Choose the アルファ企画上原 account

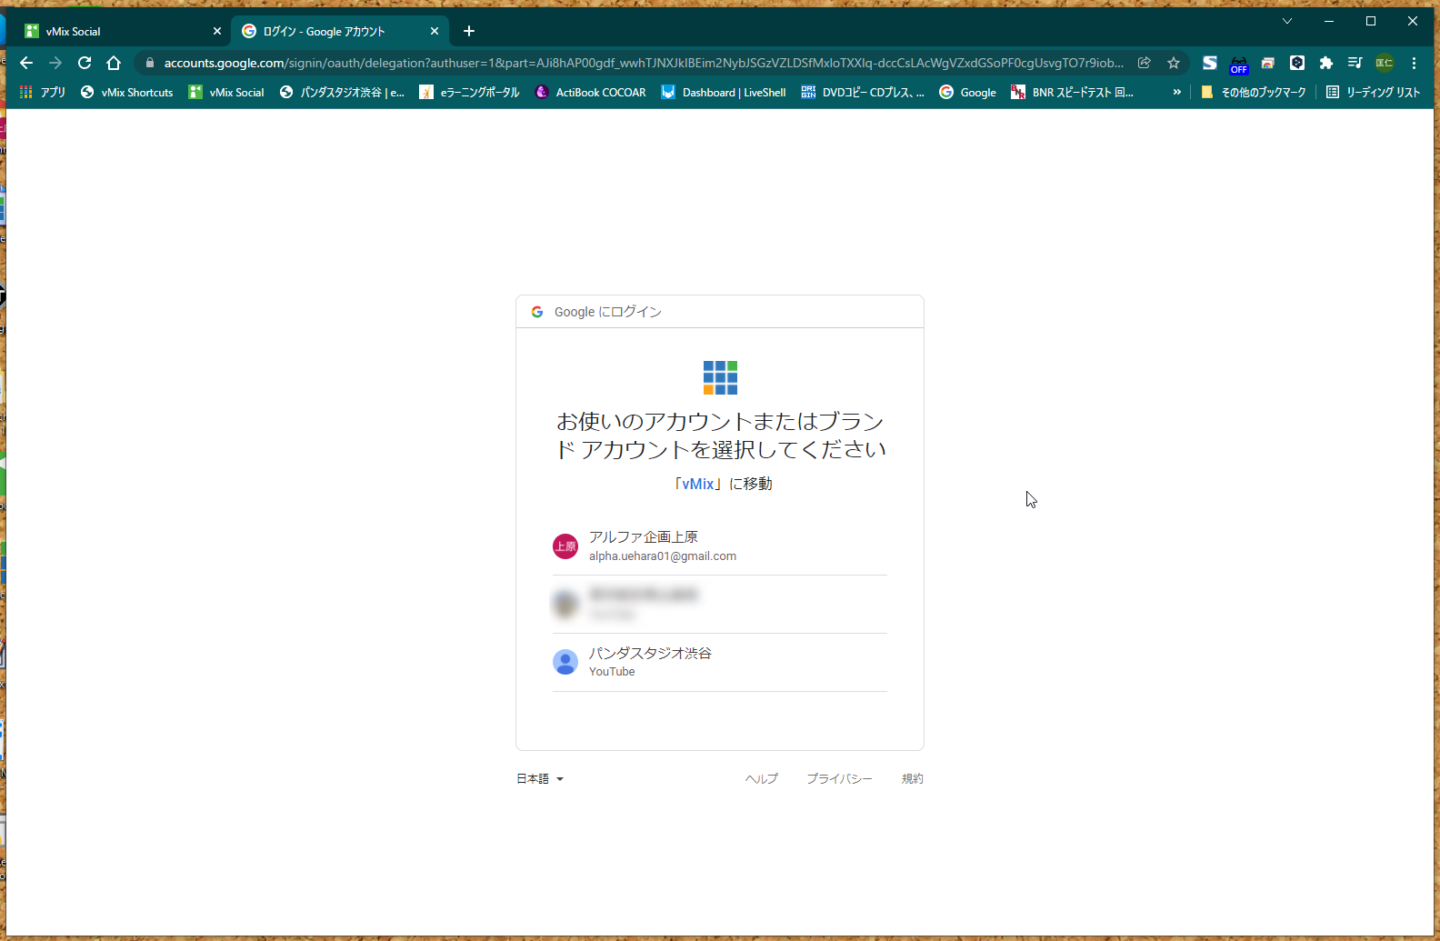(x=720, y=546)
